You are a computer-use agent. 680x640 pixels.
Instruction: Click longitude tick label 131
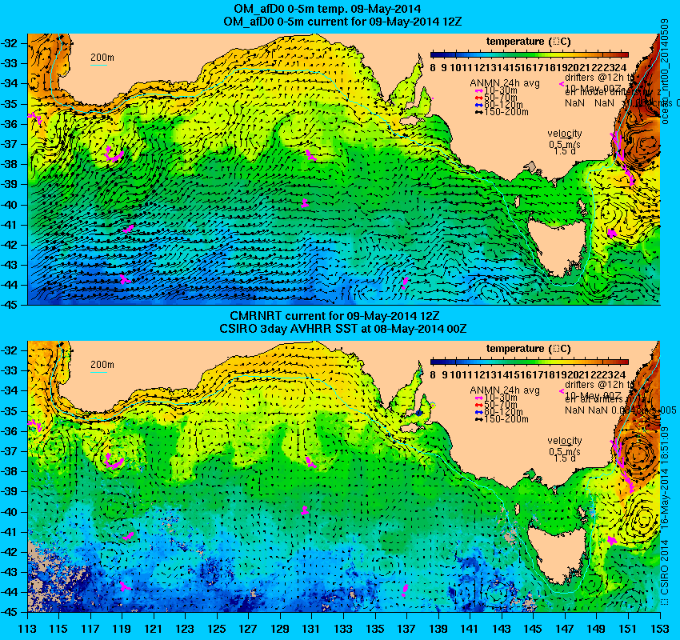pos(311,629)
